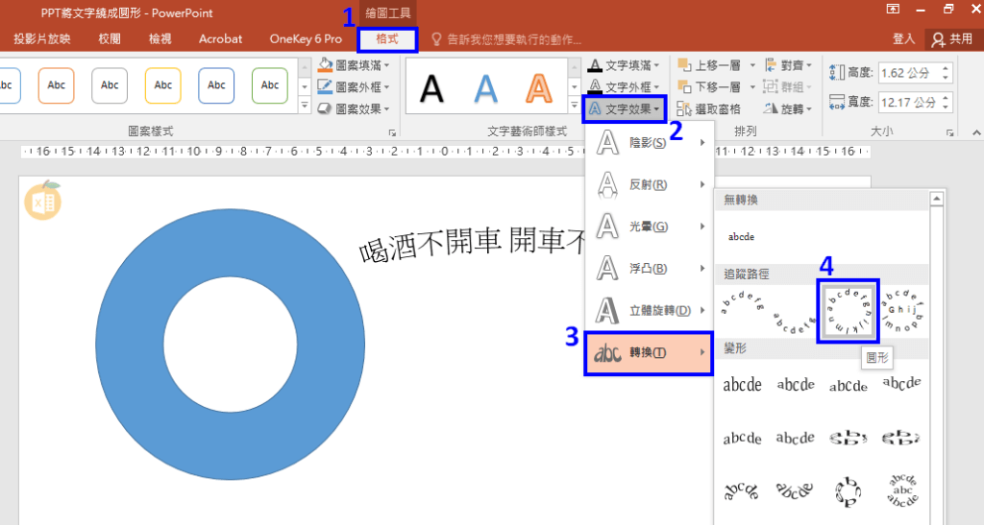Open the Shadow submenu
Image resolution: width=984 pixels, height=525 pixels.
tap(649, 143)
